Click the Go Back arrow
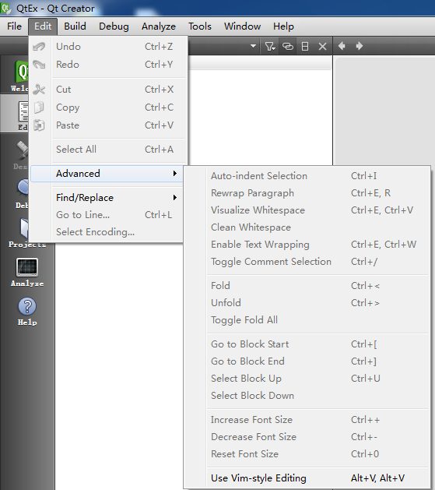The width and height of the screenshot is (435, 490). (342, 46)
